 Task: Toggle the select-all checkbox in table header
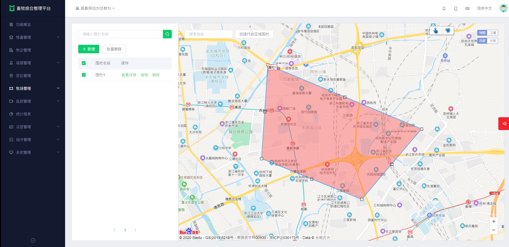[84, 63]
